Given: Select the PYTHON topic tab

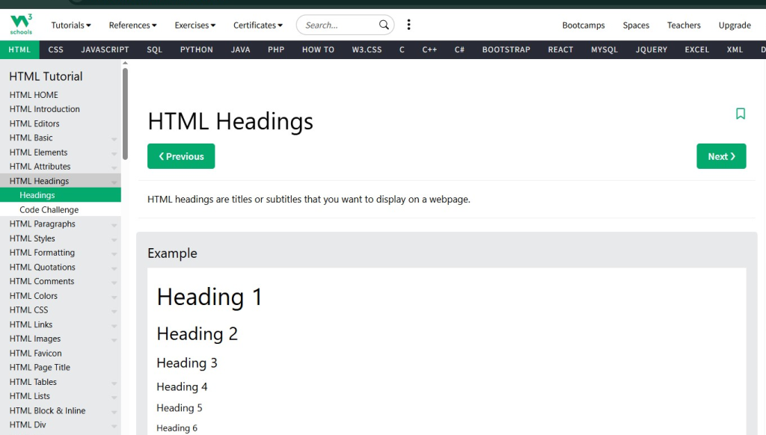Looking at the screenshot, I should tap(196, 49).
